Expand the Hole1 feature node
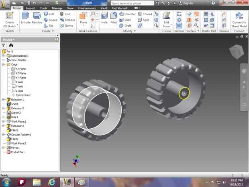 click(3, 117)
